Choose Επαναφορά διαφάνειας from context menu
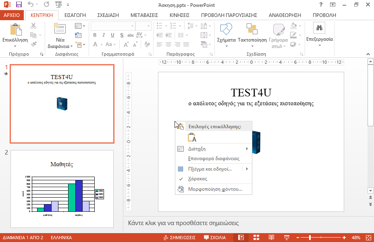The image size is (374, 242). pyautogui.click(x=214, y=159)
